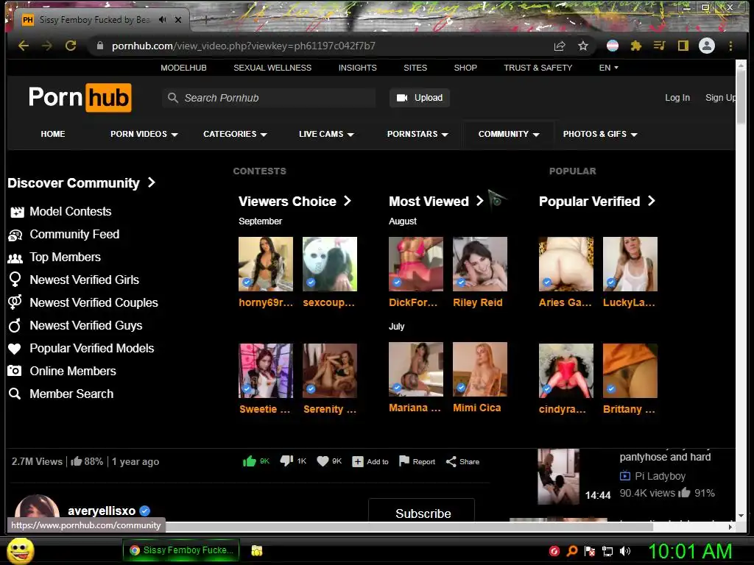Viewport: 754px width, 565px height.
Task: Click the Model Contests icon in the sidebar
Action: pyautogui.click(x=17, y=212)
